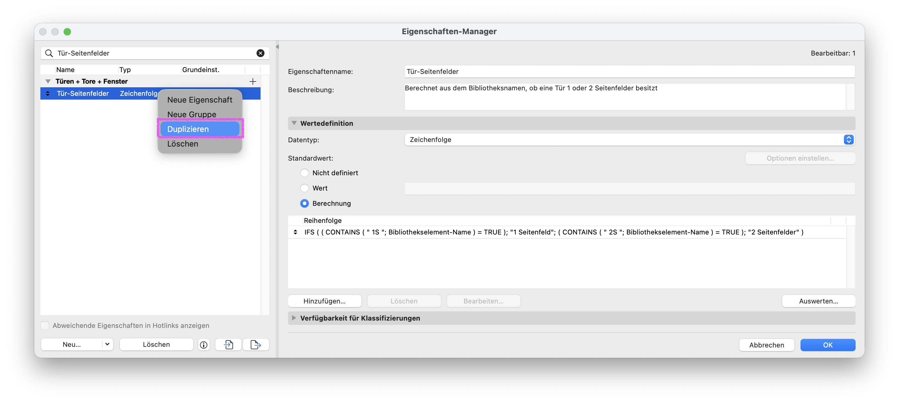Click the import properties icon button
The height and width of the screenshot is (403, 899).
point(229,344)
